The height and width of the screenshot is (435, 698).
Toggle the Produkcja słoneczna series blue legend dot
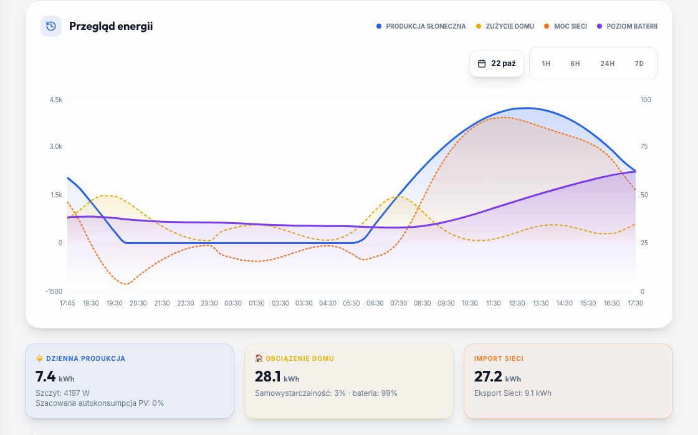pos(379,26)
